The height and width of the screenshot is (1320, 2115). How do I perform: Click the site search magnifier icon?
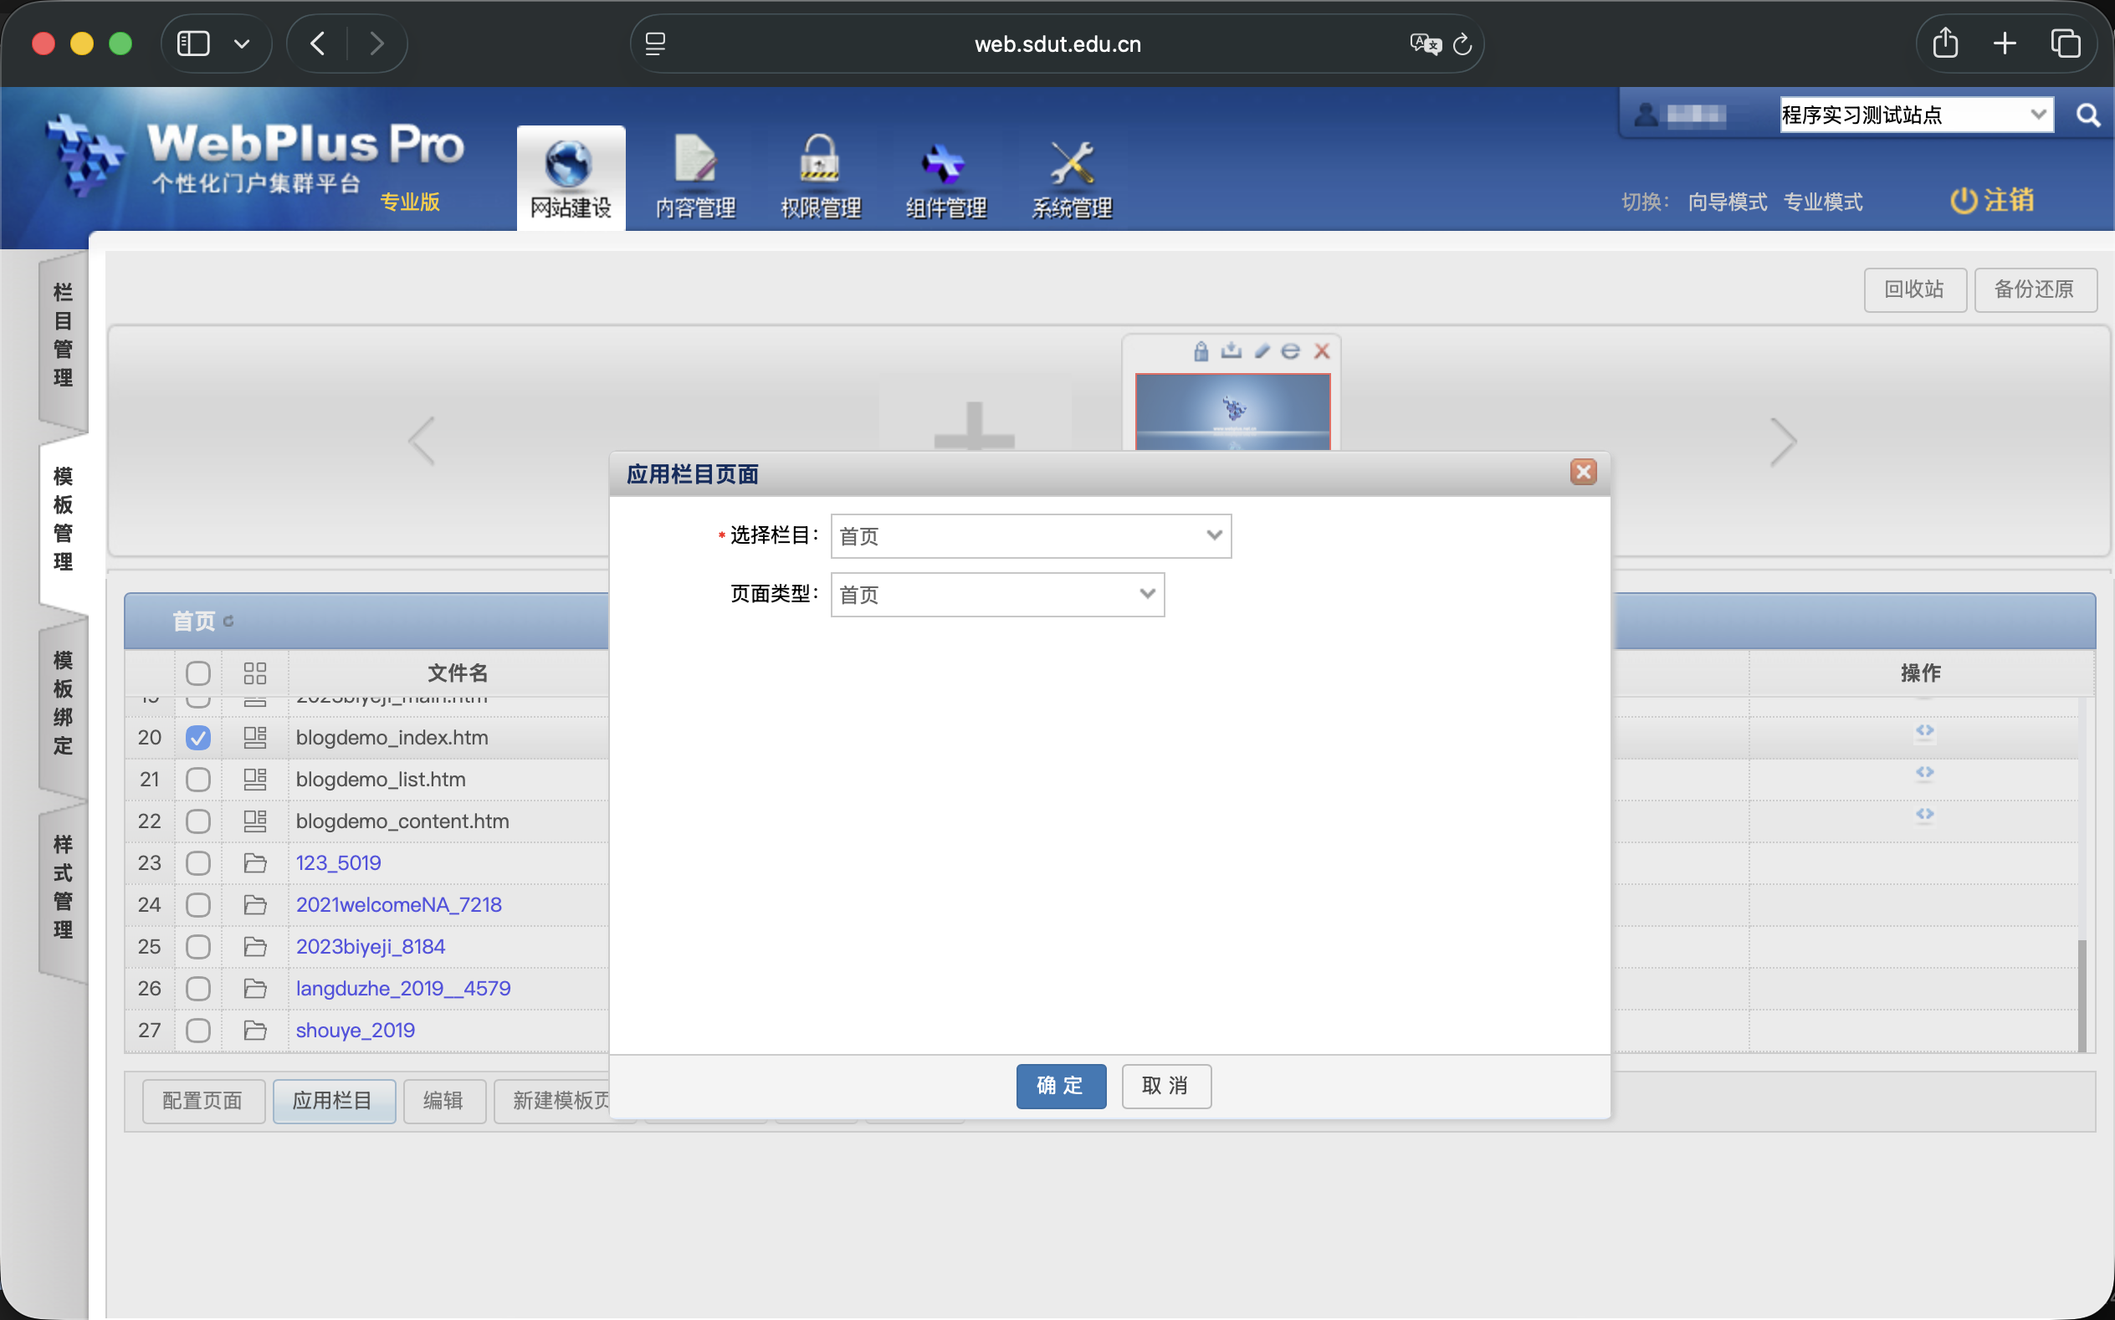(x=2088, y=114)
